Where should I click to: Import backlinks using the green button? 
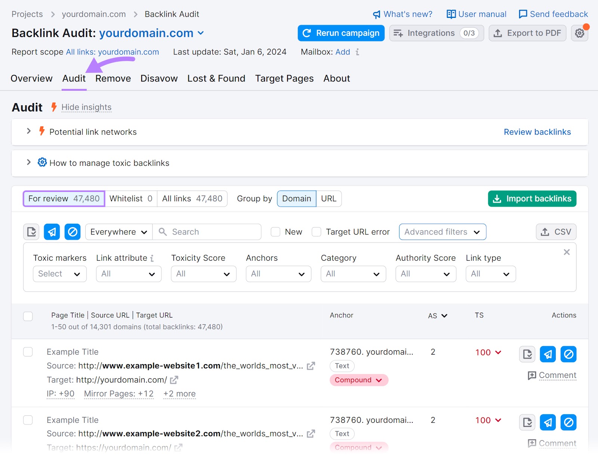(532, 198)
